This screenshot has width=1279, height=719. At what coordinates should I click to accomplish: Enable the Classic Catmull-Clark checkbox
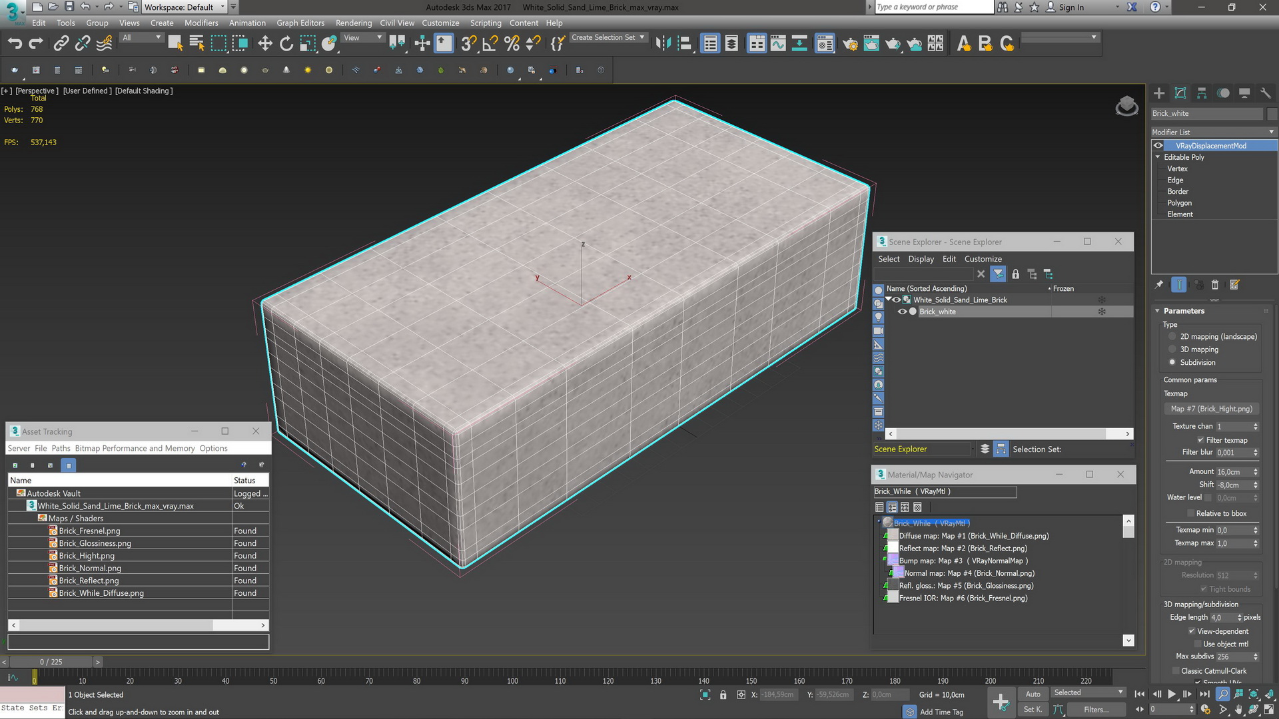[1176, 671]
